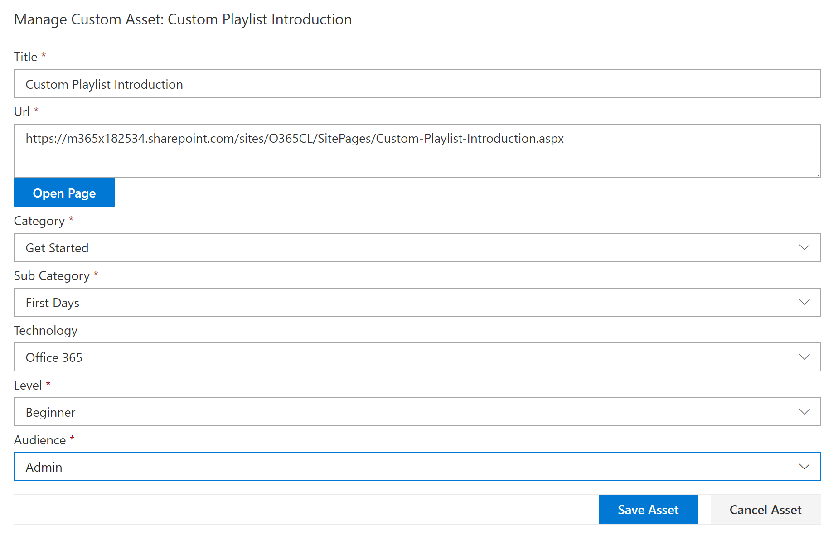Click the required asterisk beside Title
The height and width of the screenshot is (535, 833).
click(x=44, y=54)
